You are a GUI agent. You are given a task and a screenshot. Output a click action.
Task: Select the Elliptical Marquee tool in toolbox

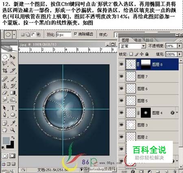click(5, 57)
